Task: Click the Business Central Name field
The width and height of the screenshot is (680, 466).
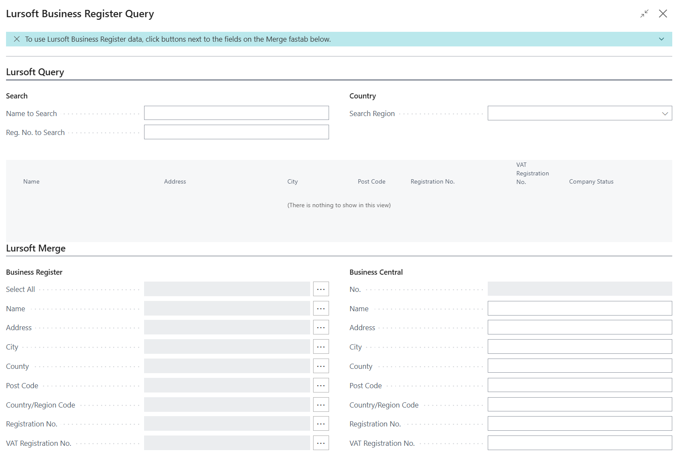Action: [x=580, y=308]
